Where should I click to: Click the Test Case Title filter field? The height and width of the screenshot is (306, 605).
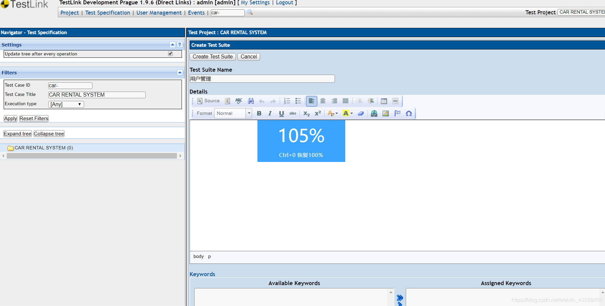point(97,95)
